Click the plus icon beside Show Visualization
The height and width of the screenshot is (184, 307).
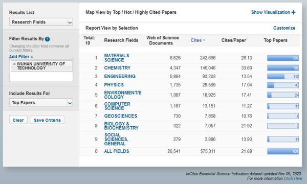(x=293, y=12)
